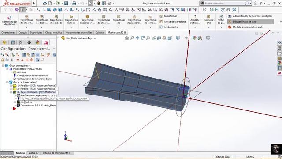282x159 pixels.
Task: Move insert arrow down with red down triangle
Action: (18, 60)
